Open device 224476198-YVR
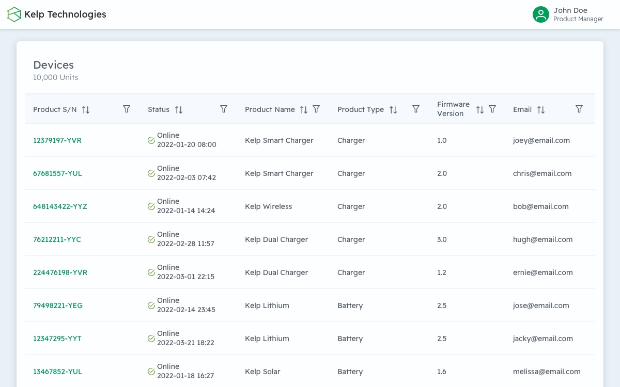This screenshot has height=387, width=620. 60,272
